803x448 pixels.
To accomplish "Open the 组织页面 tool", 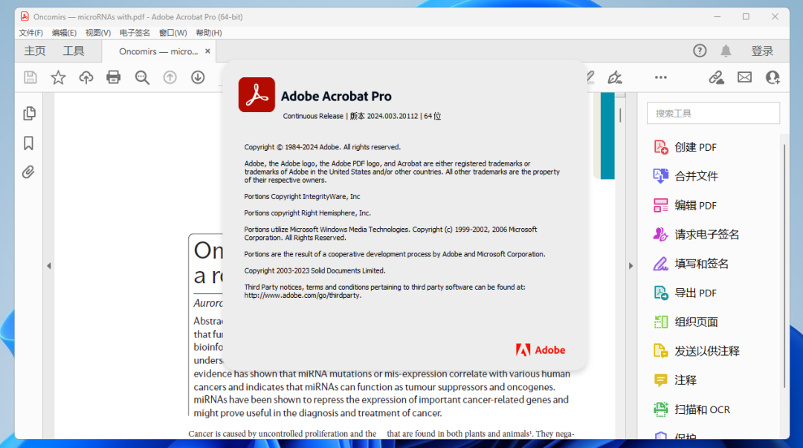I will 686,322.
